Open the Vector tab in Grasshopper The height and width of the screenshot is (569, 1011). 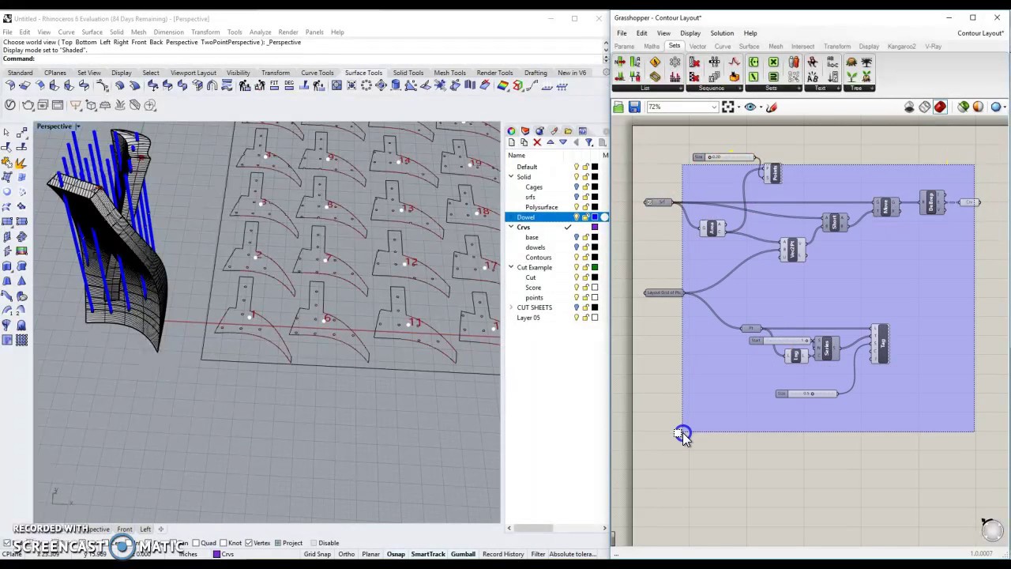697,47
